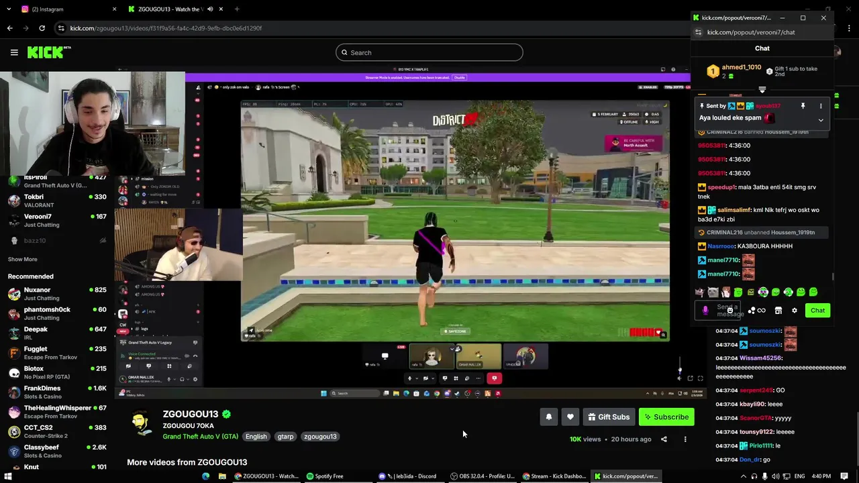Open Classybeef recommended channel

coord(57,451)
